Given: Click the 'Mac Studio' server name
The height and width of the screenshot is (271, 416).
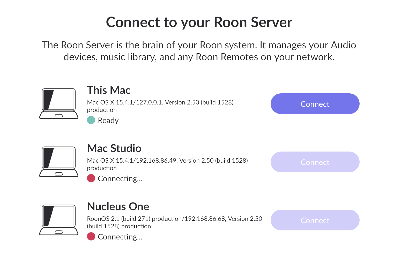Looking at the screenshot, I should (x=114, y=148).
